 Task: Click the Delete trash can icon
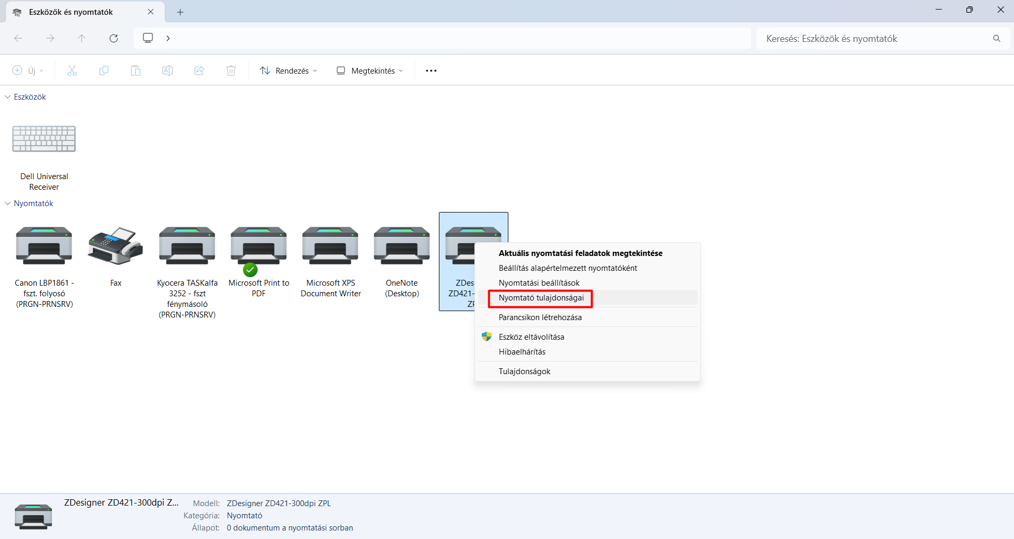[231, 70]
